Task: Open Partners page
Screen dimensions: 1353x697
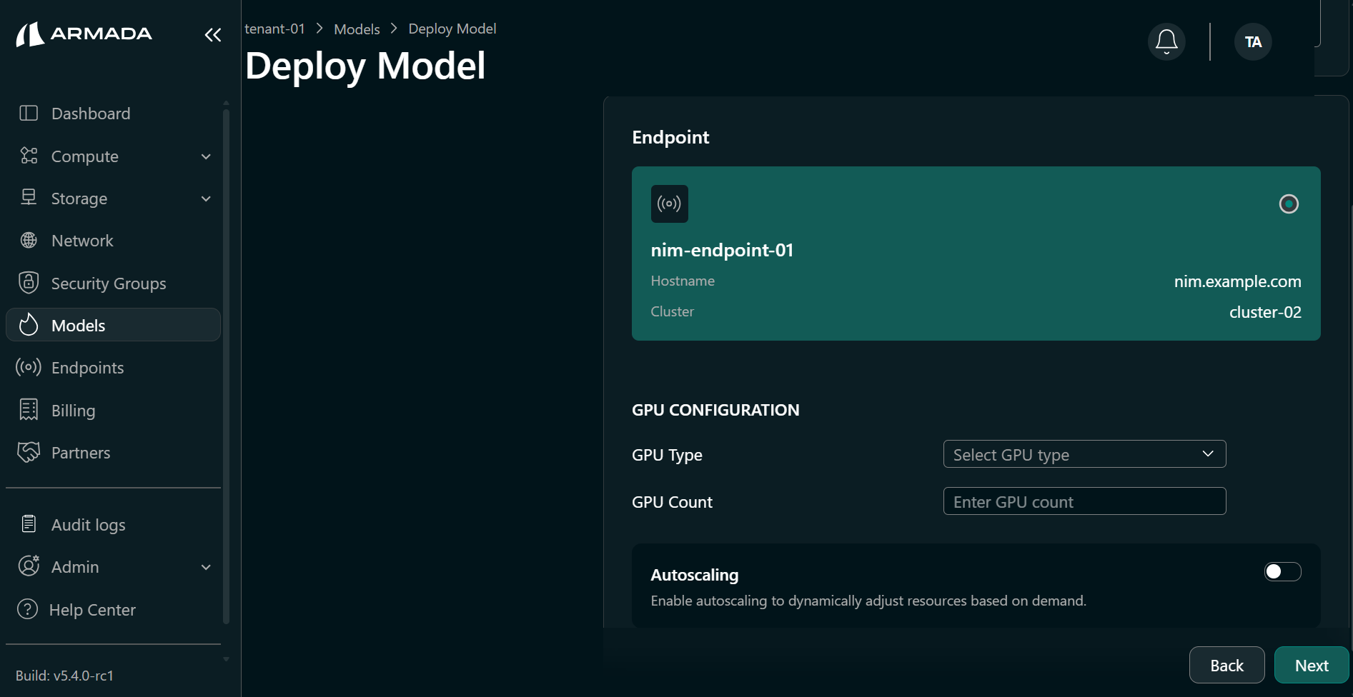Action: [113, 452]
